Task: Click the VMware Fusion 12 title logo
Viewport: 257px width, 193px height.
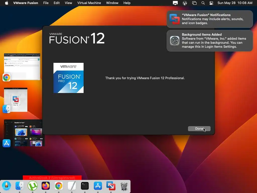Action: [77, 38]
